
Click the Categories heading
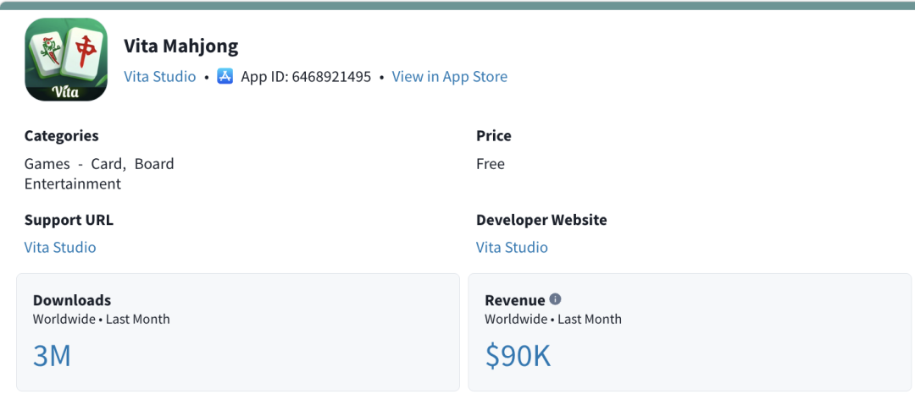pos(61,136)
